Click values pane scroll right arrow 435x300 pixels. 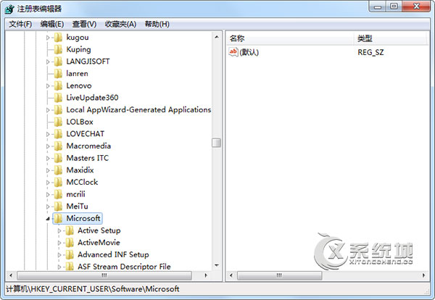(423, 275)
